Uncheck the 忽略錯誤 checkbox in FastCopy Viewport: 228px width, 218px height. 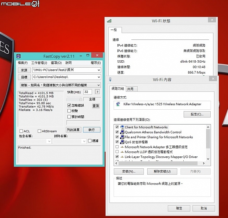(x=69, y=105)
